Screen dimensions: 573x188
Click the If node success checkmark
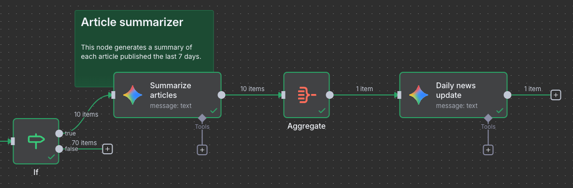pos(52,157)
